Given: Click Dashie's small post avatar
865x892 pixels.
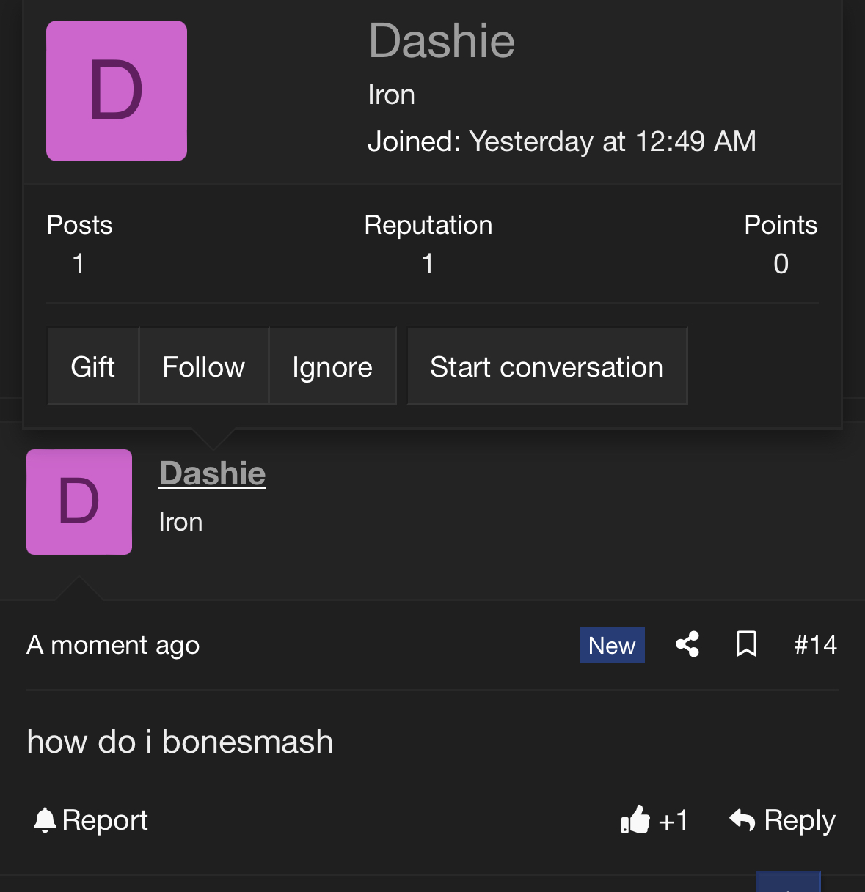Looking at the screenshot, I should tap(79, 502).
